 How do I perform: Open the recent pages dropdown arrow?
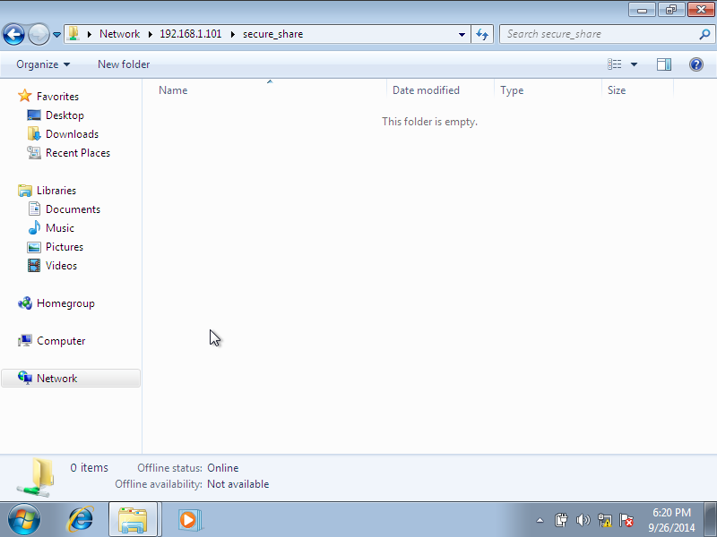pyautogui.click(x=56, y=35)
